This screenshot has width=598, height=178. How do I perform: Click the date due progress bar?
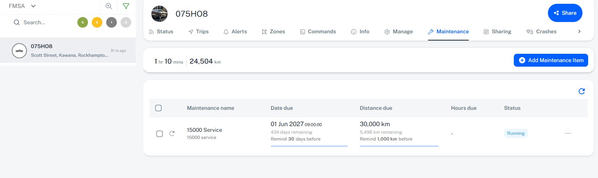point(309,146)
